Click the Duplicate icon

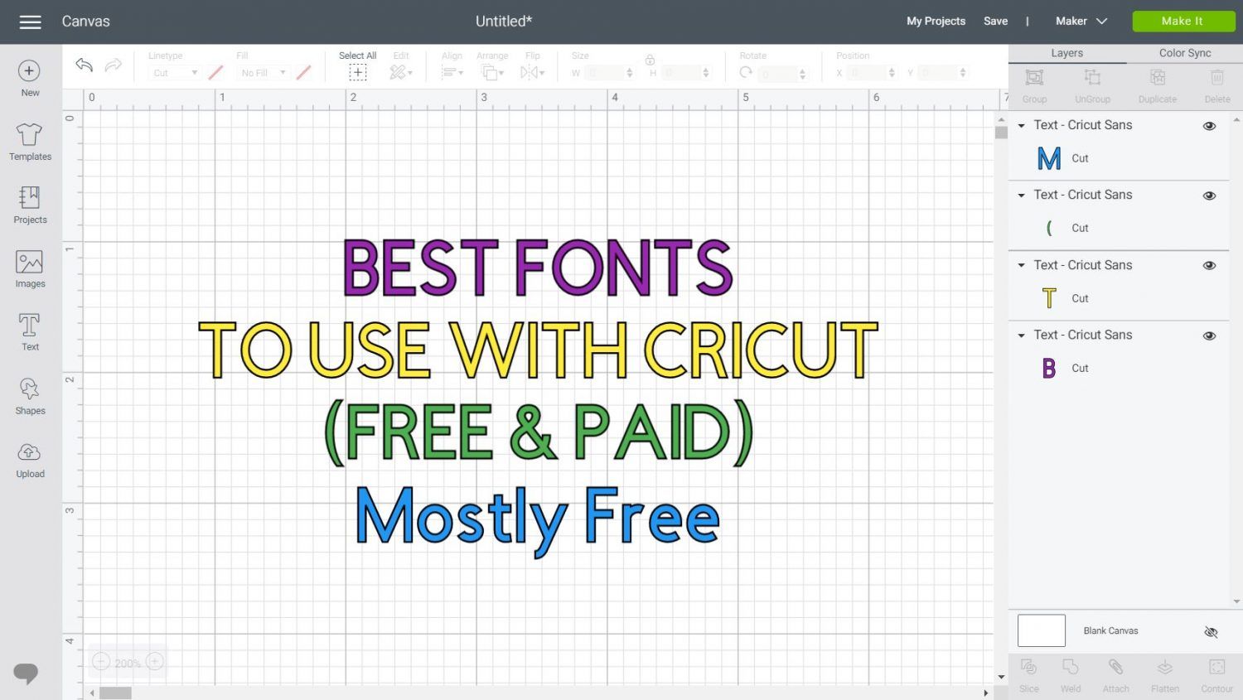[1158, 78]
